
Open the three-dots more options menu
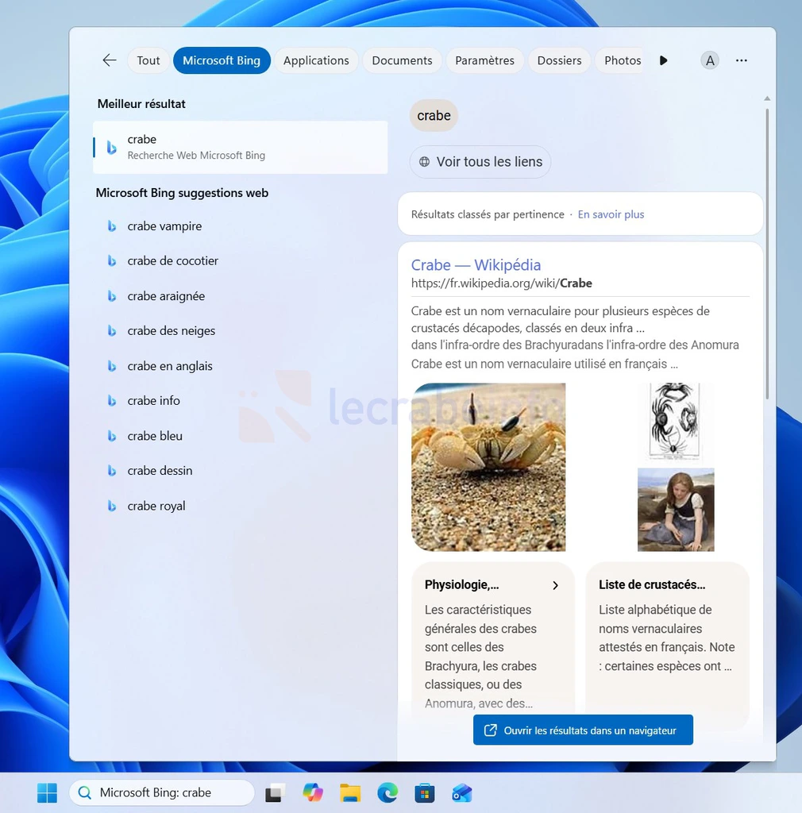(x=741, y=60)
